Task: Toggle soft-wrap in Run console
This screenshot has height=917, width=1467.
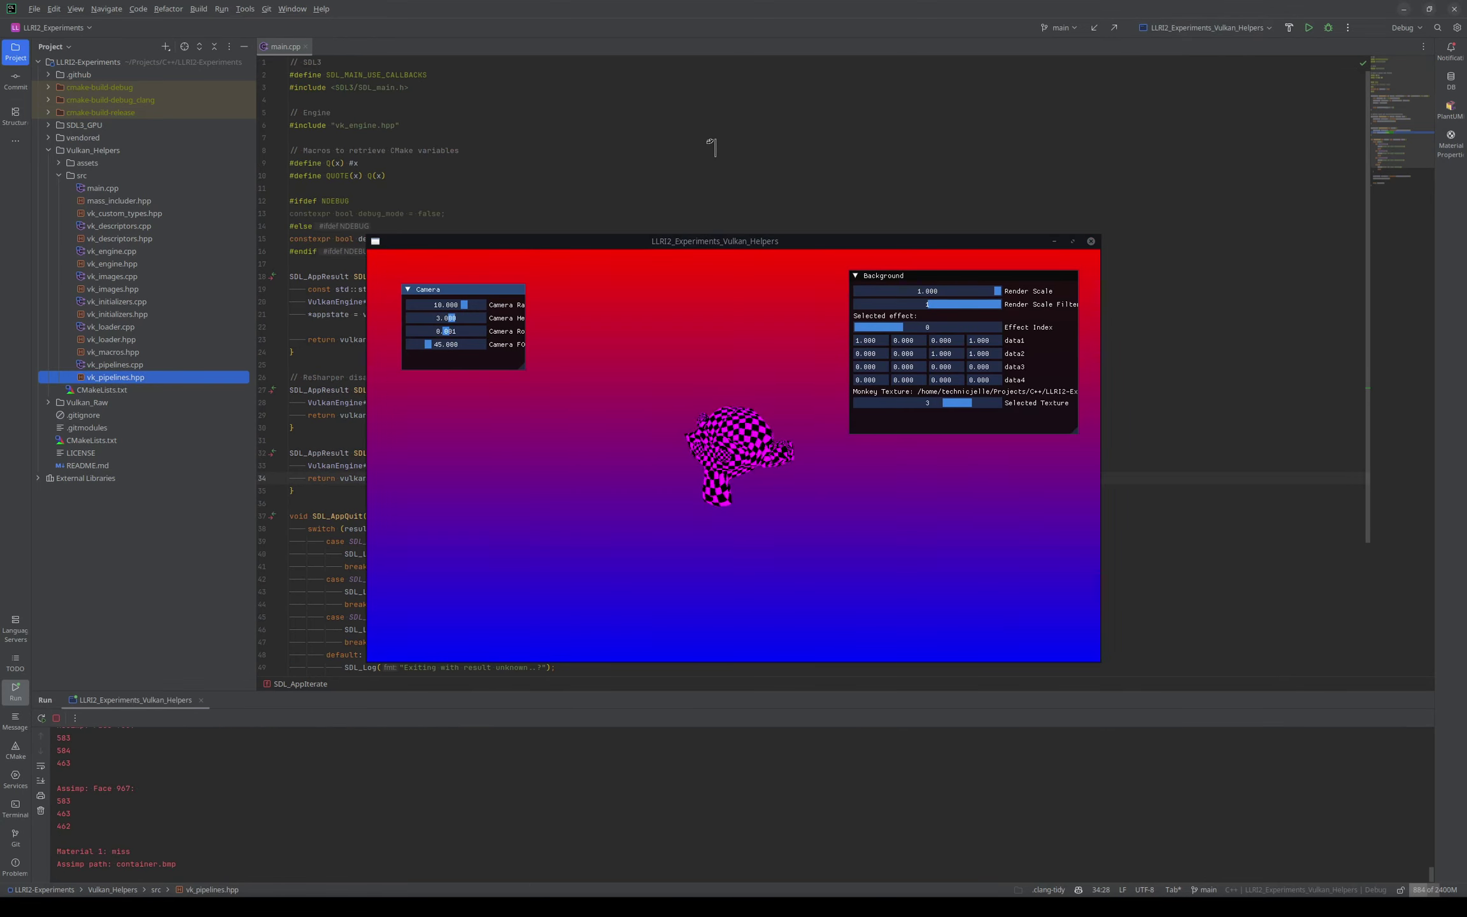Action: (41, 765)
